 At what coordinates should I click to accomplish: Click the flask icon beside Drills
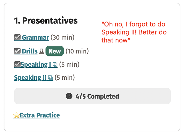(x=41, y=51)
